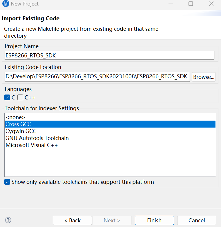Close the New Project window
221x227 pixels.
click(x=211, y=3)
